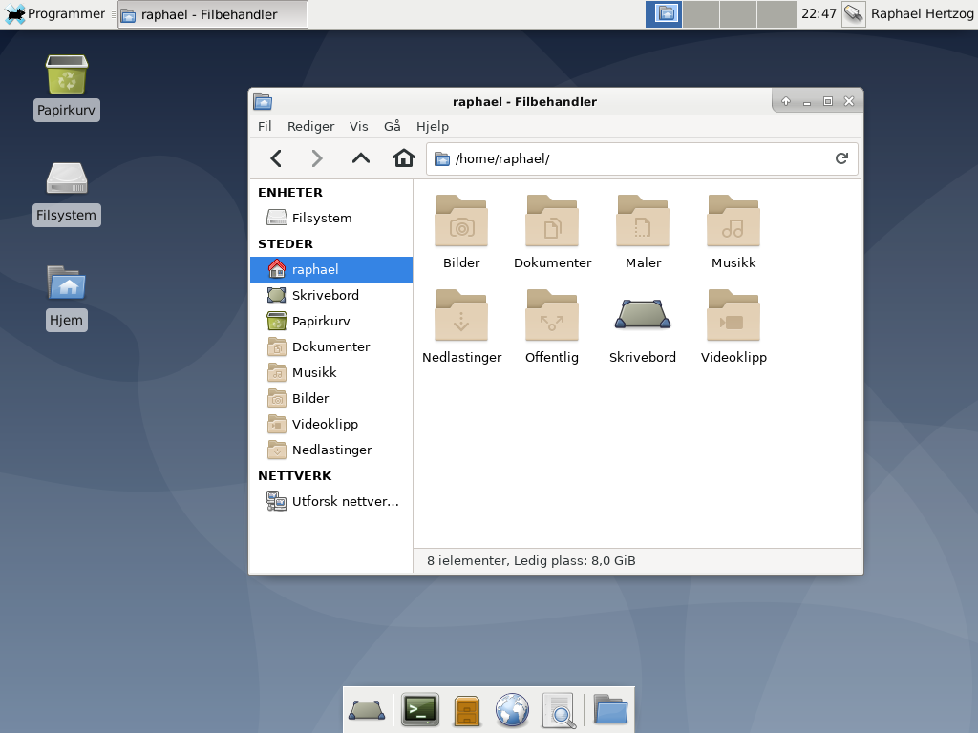The width and height of the screenshot is (978, 733).
Task: Click the Show Desktop icon in the dock
Action: tap(367, 710)
